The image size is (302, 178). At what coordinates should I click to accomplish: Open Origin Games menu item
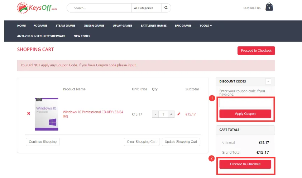tap(94, 26)
